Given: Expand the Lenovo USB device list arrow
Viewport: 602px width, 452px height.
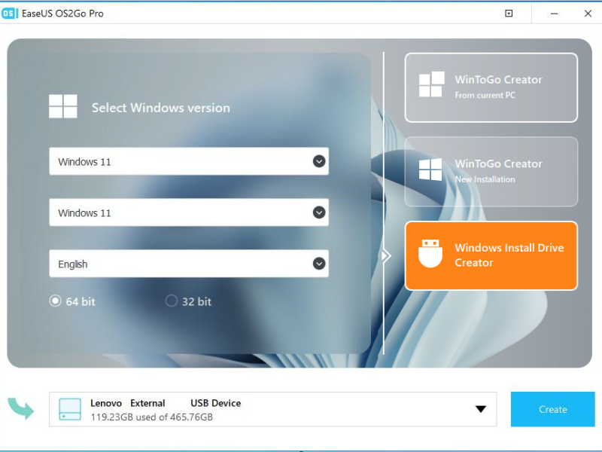Looking at the screenshot, I should point(481,409).
